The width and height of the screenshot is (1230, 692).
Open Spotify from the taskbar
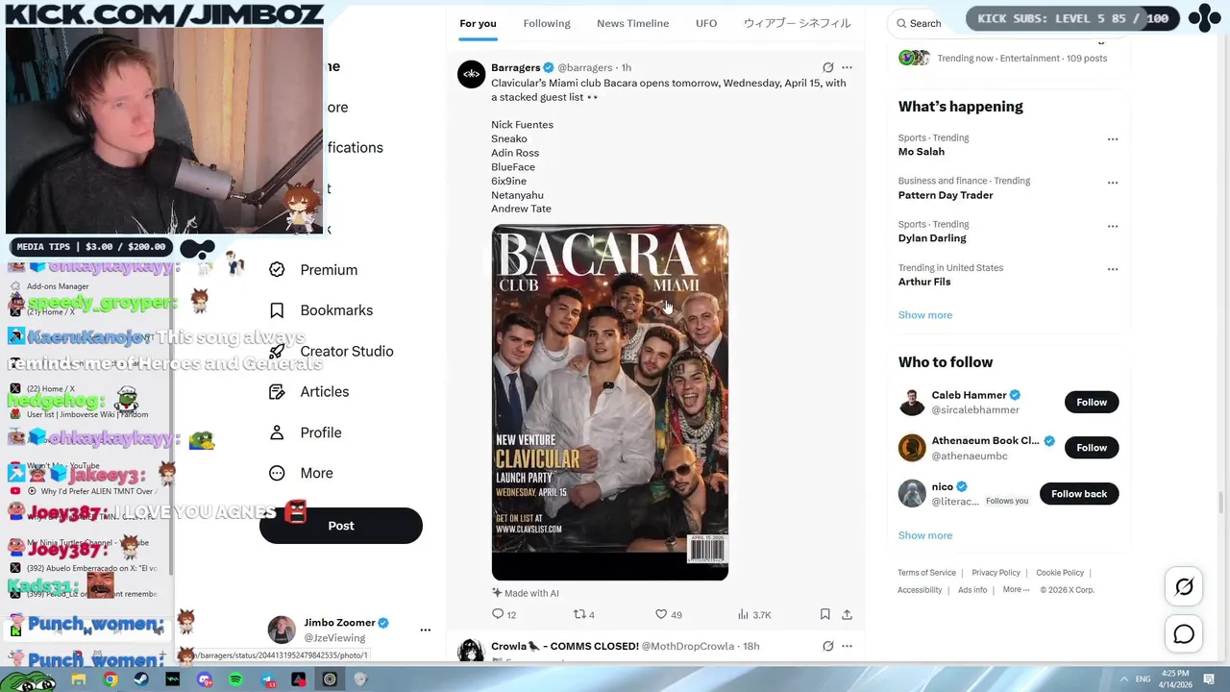[x=235, y=680]
